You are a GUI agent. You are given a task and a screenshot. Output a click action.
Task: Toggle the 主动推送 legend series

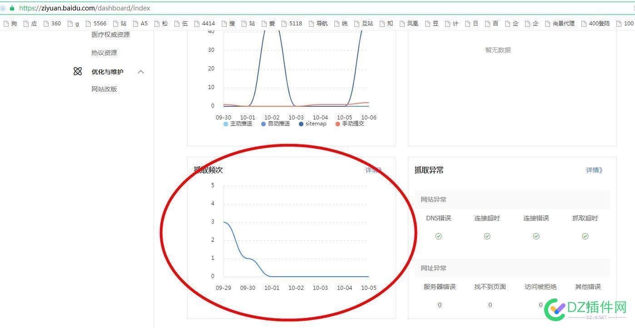point(238,124)
